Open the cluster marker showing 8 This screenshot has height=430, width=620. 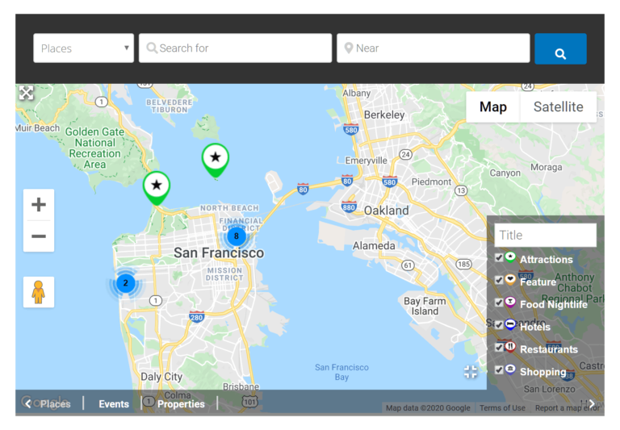[x=237, y=236]
